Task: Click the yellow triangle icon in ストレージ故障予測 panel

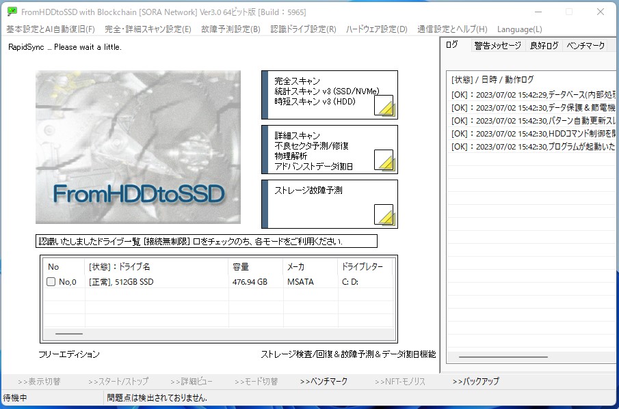Action: (x=384, y=214)
